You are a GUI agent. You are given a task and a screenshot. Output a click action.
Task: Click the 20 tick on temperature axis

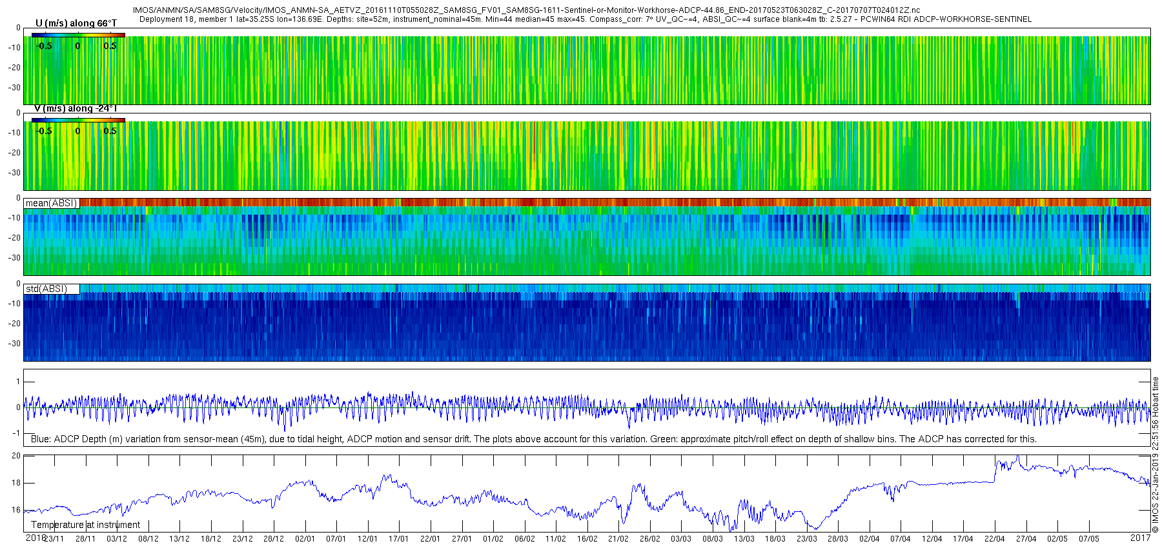click(16, 456)
